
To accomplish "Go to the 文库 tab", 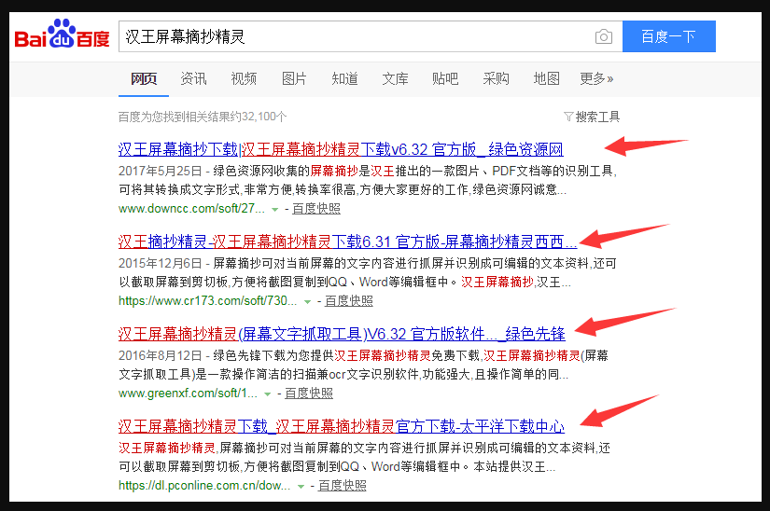I will tap(395, 78).
